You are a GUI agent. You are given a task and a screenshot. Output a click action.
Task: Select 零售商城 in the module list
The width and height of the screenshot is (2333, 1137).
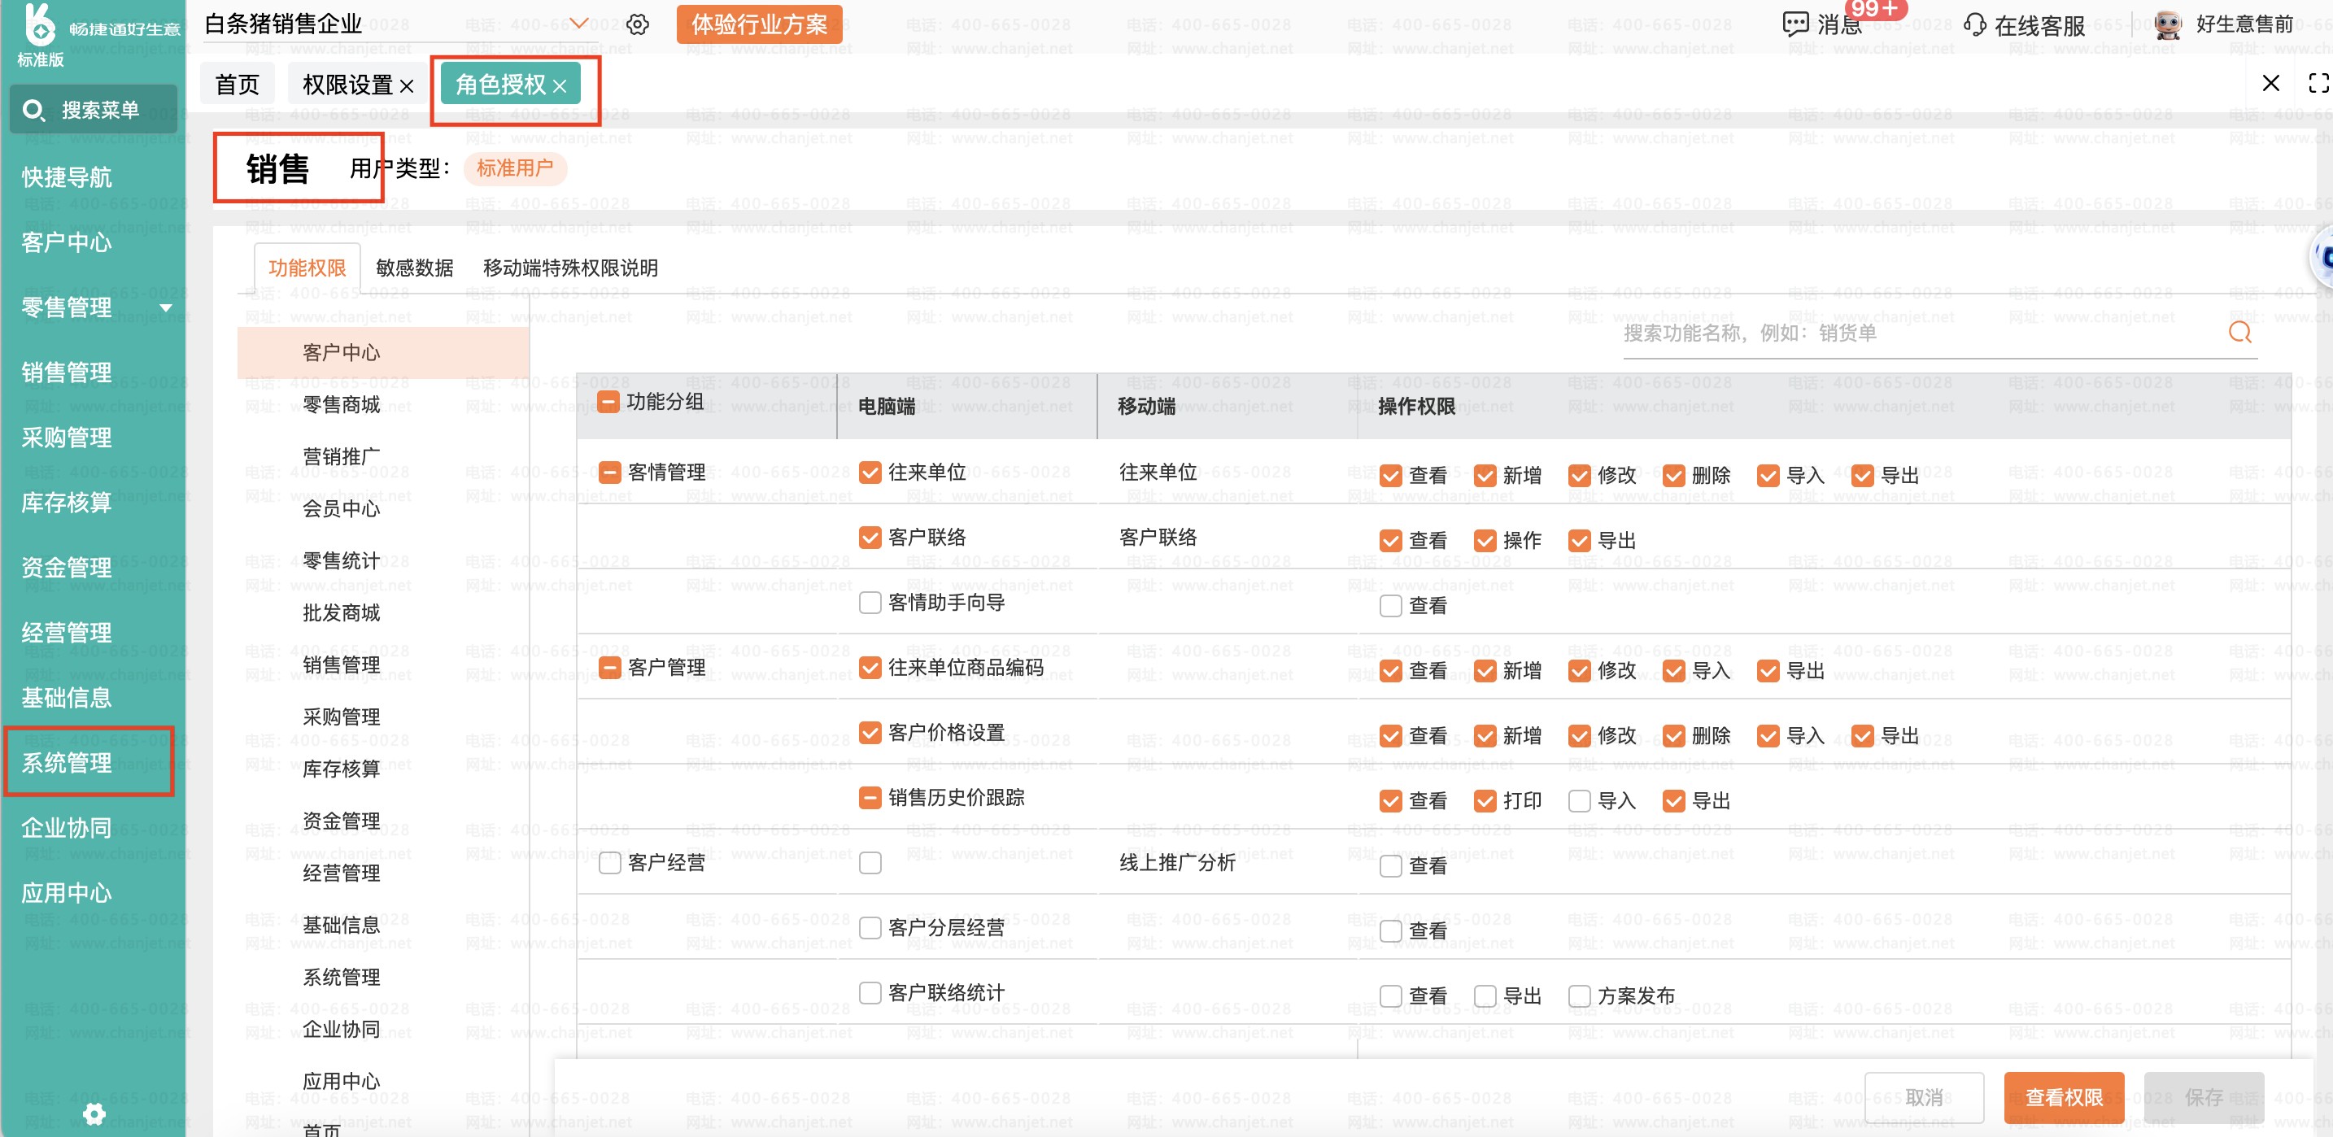(341, 405)
